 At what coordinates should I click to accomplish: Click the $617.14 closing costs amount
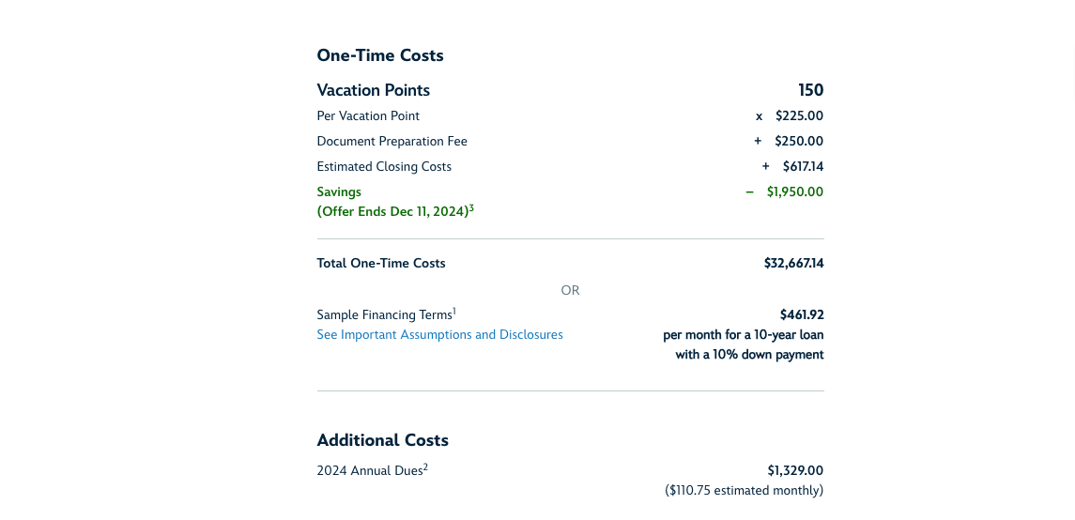pos(803,167)
